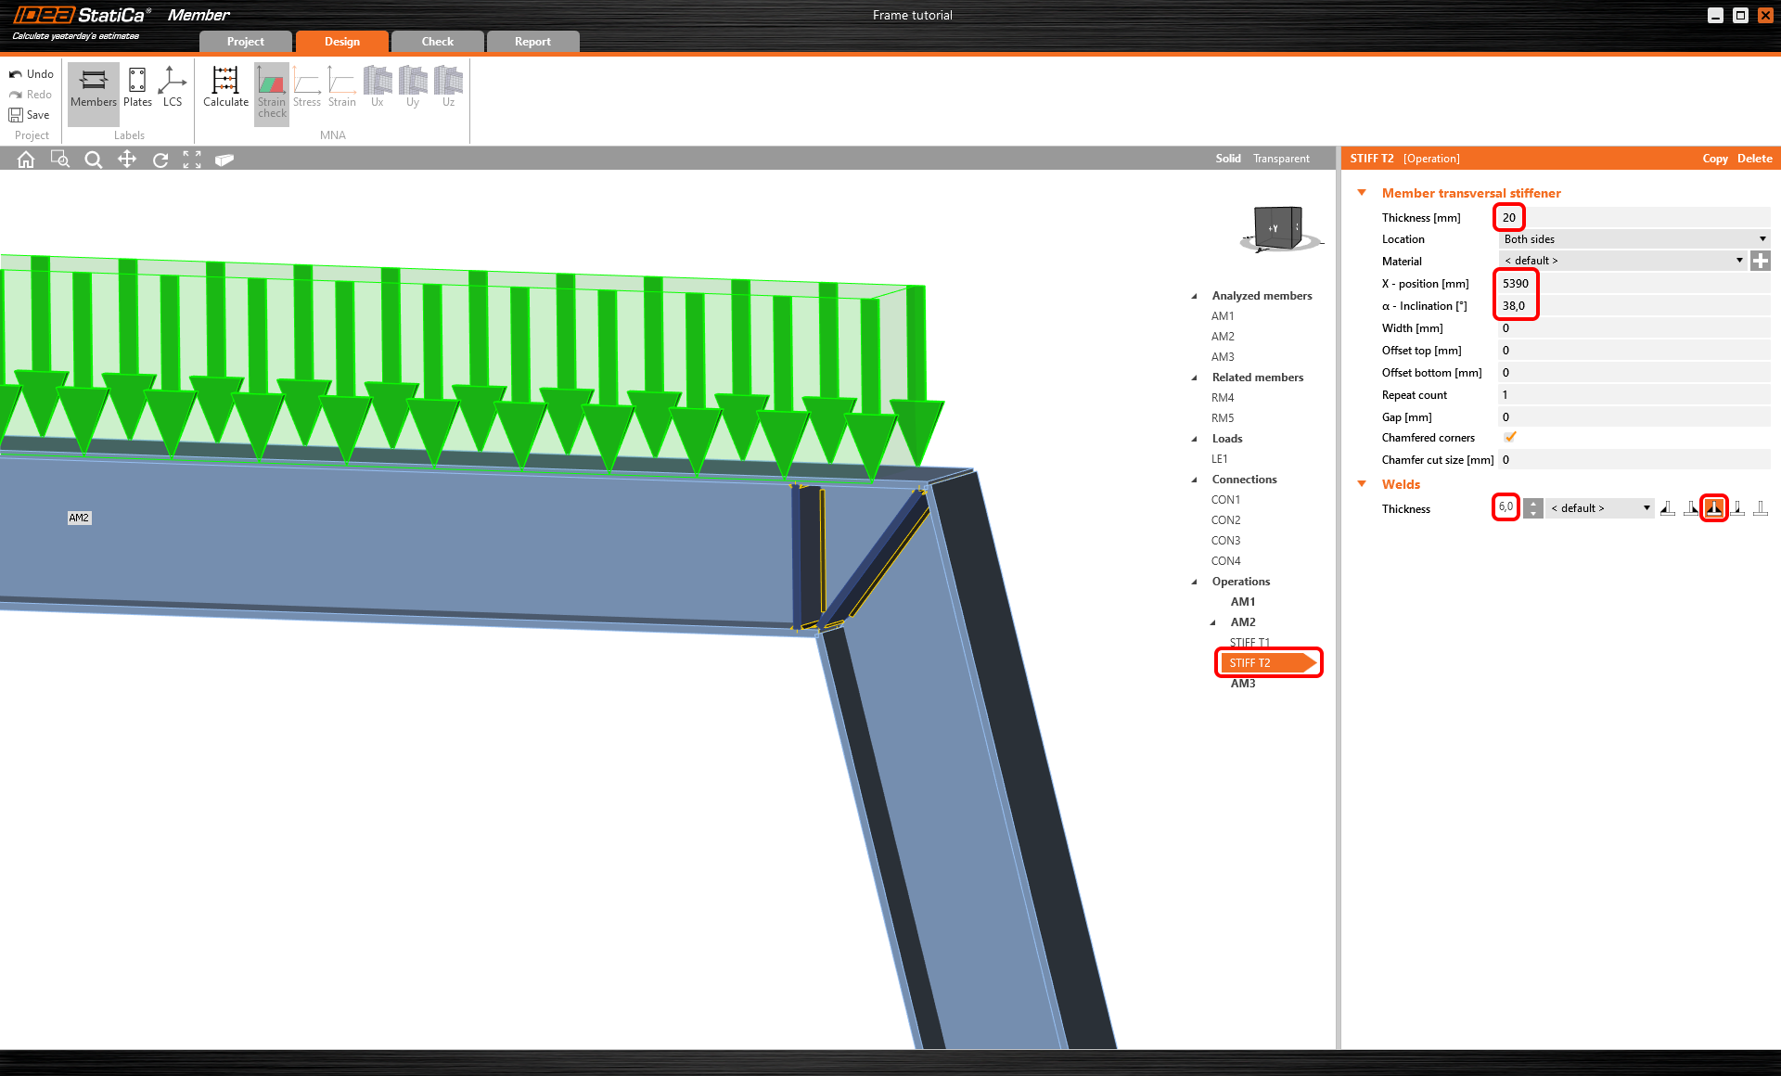Viewport: 1781px width, 1076px height.
Task: Click the Home view icon
Action: click(26, 160)
